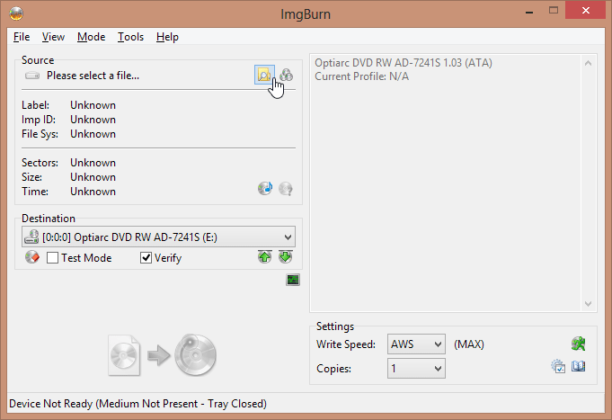
Task: Open the book-shaped icon in Settings
Action: [x=578, y=366]
